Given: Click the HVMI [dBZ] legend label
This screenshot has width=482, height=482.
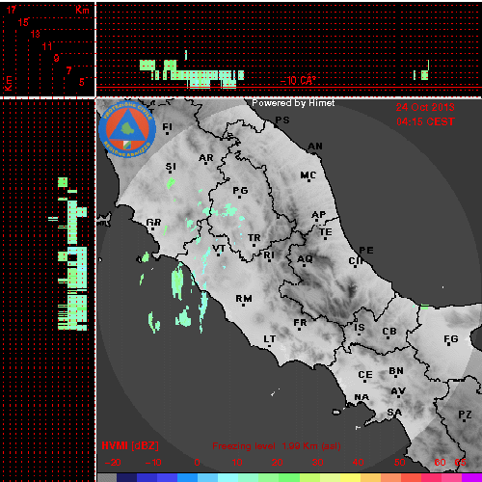Looking at the screenshot, I should (x=130, y=445).
